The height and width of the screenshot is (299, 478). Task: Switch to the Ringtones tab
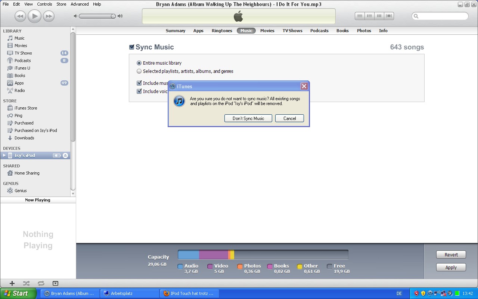point(222,31)
